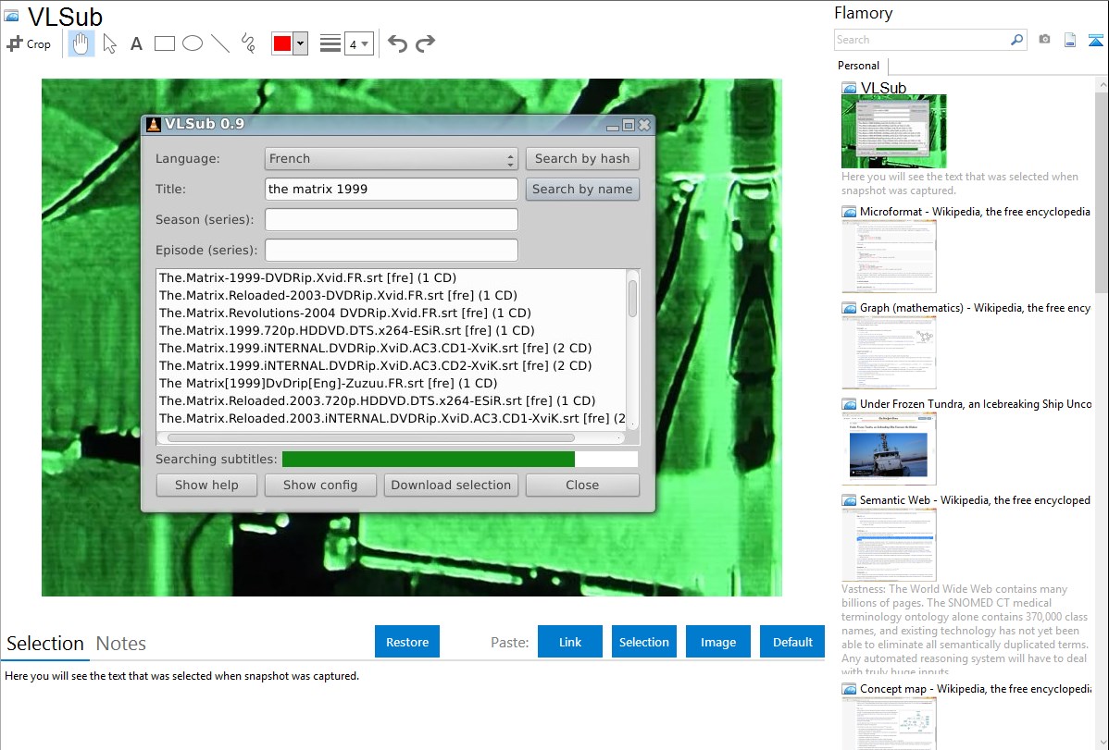This screenshot has height=750, width=1109.
Task: Click the Searching subtitles progress bar
Action: (460, 460)
